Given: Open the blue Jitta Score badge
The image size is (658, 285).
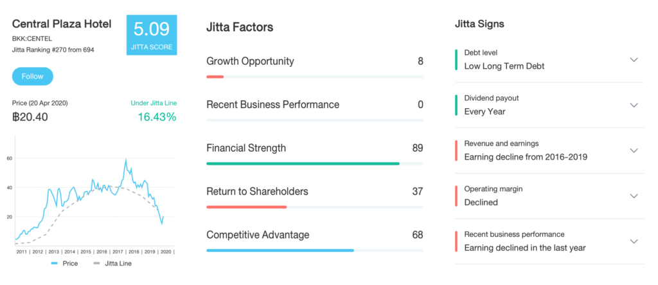Looking at the screenshot, I should click(152, 35).
